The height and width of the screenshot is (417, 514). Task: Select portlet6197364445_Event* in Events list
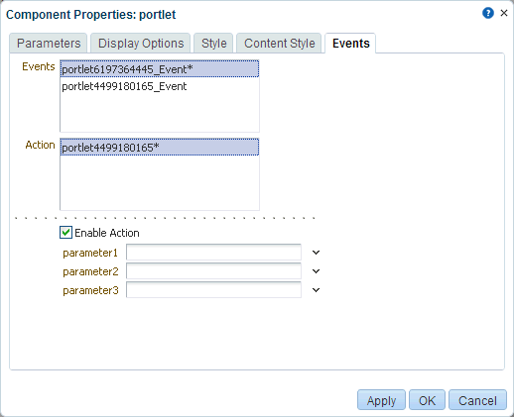click(x=160, y=69)
